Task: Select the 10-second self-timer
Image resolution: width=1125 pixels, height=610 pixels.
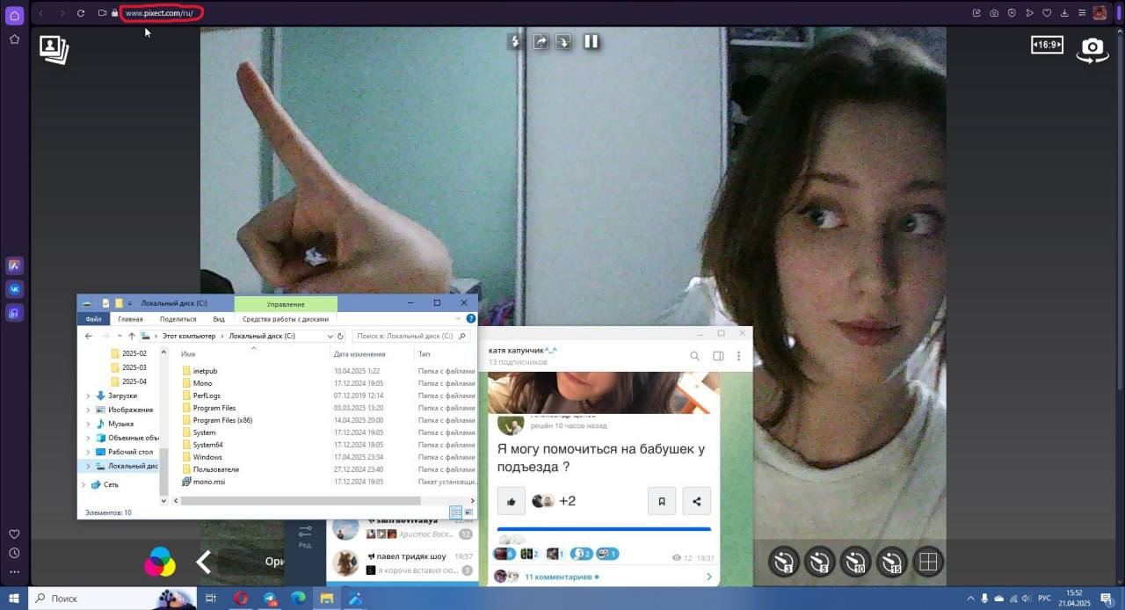Action: coord(855,562)
